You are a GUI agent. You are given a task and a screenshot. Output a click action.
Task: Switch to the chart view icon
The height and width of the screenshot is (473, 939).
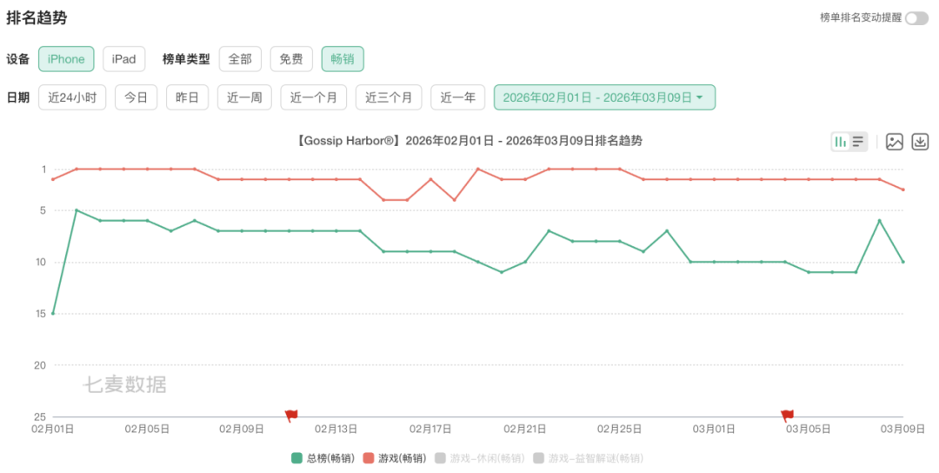click(x=840, y=142)
